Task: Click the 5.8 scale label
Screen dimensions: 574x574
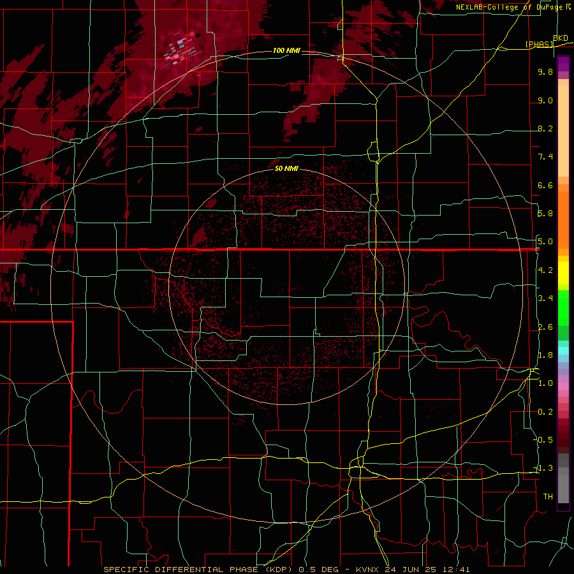Action: [x=545, y=214]
